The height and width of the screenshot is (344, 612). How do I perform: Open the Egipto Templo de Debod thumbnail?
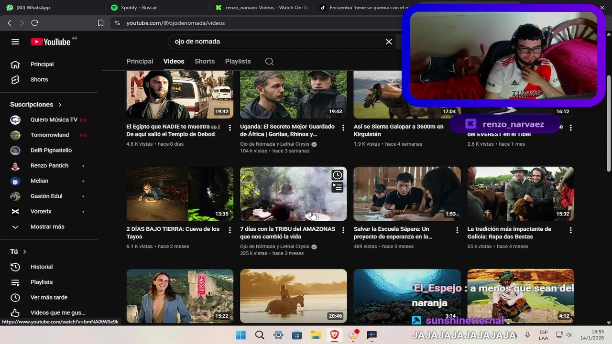pyautogui.click(x=180, y=95)
